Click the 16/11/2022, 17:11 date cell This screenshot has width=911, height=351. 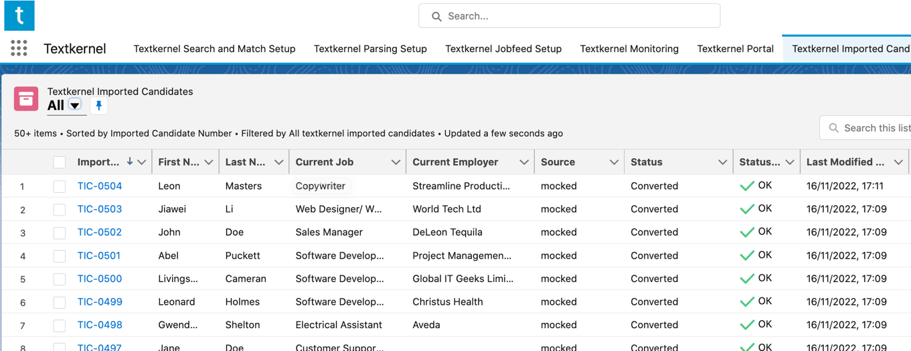point(845,186)
